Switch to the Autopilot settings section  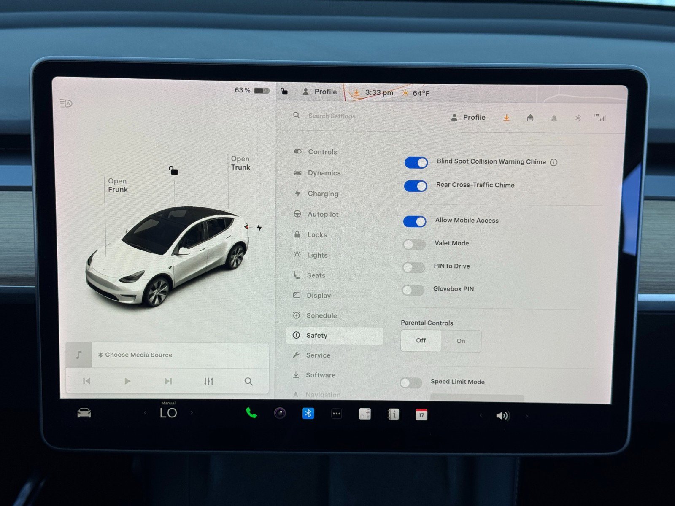pos(323,214)
